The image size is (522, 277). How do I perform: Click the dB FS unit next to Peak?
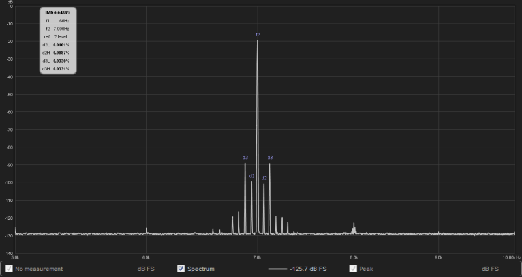(x=490, y=269)
